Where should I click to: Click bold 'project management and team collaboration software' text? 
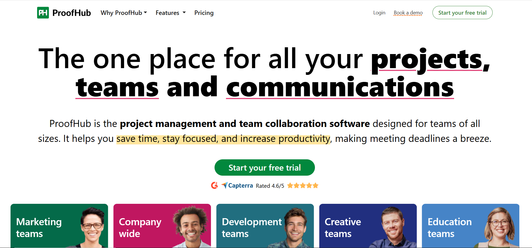click(245, 124)
